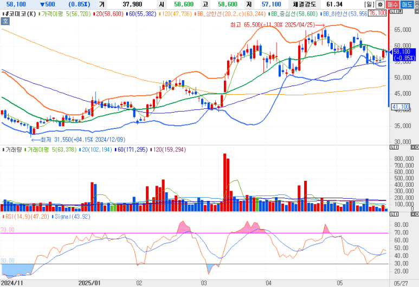Click the red 매수 buy button
419x287 pixels.
coord(392,4)
